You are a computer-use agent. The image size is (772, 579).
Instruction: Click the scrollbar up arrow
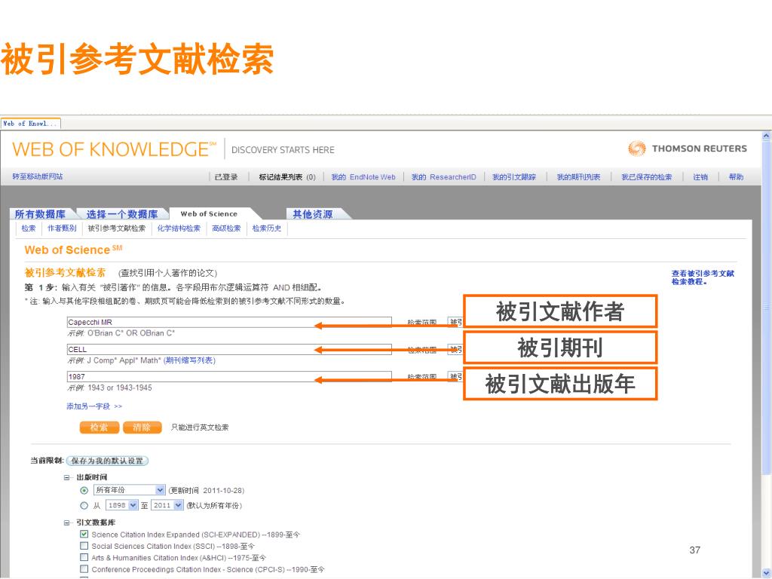pyautogui.click(x=766, y=136)
